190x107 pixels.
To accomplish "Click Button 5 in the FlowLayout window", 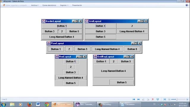I will (x=132, y=49).
